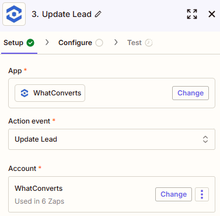Click the Action event up-down arrows
This screenshot has width=220, height=216.
pos(205,139)
